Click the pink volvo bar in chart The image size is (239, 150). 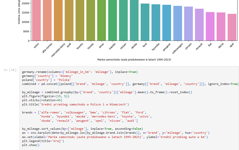pos(36,20)
